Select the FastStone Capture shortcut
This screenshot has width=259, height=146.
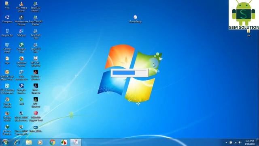click(21, 61)
